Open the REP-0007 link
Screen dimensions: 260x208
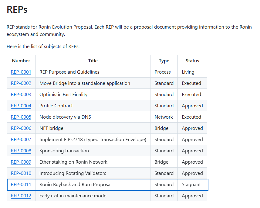[21, 140]
